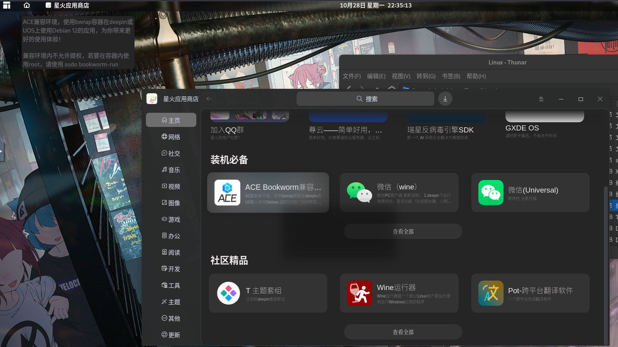Select the 工具 tools category
The image size is (618, 347).
[171, 285]
